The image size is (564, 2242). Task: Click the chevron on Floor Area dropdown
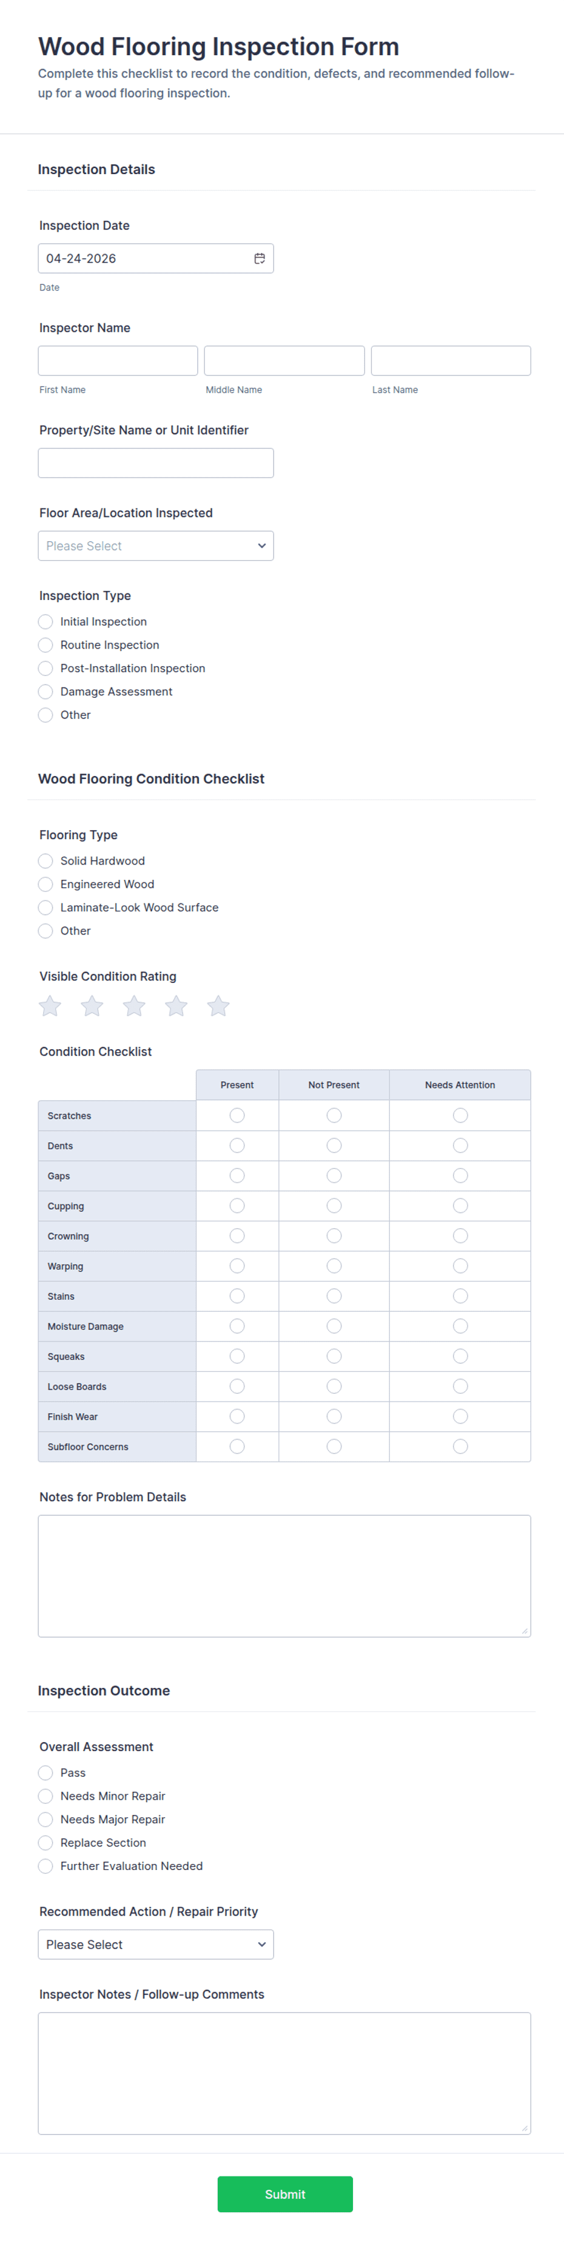tap(262, 545)
